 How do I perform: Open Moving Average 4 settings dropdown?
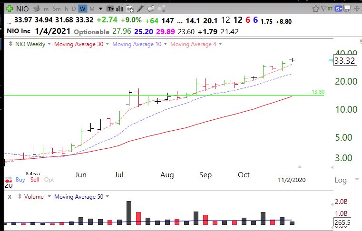click(220, 44)
